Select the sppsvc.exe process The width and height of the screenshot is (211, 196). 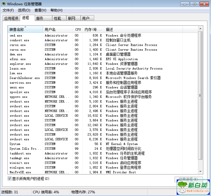(x=103, y=97)
